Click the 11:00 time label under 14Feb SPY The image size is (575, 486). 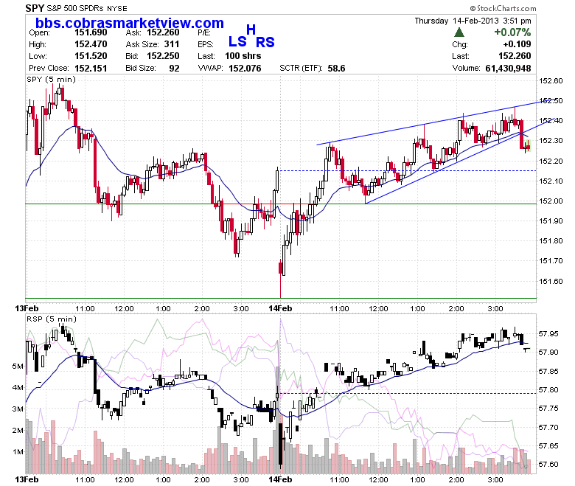coord(339,309)
